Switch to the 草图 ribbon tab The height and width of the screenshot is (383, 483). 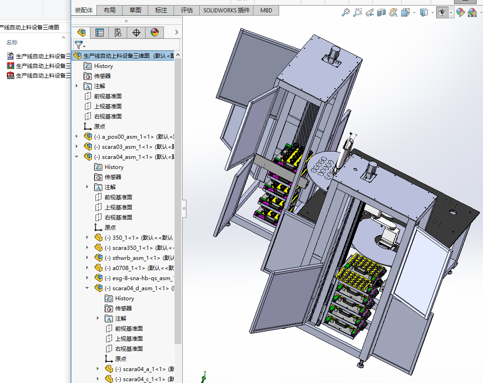coord(135,10)
